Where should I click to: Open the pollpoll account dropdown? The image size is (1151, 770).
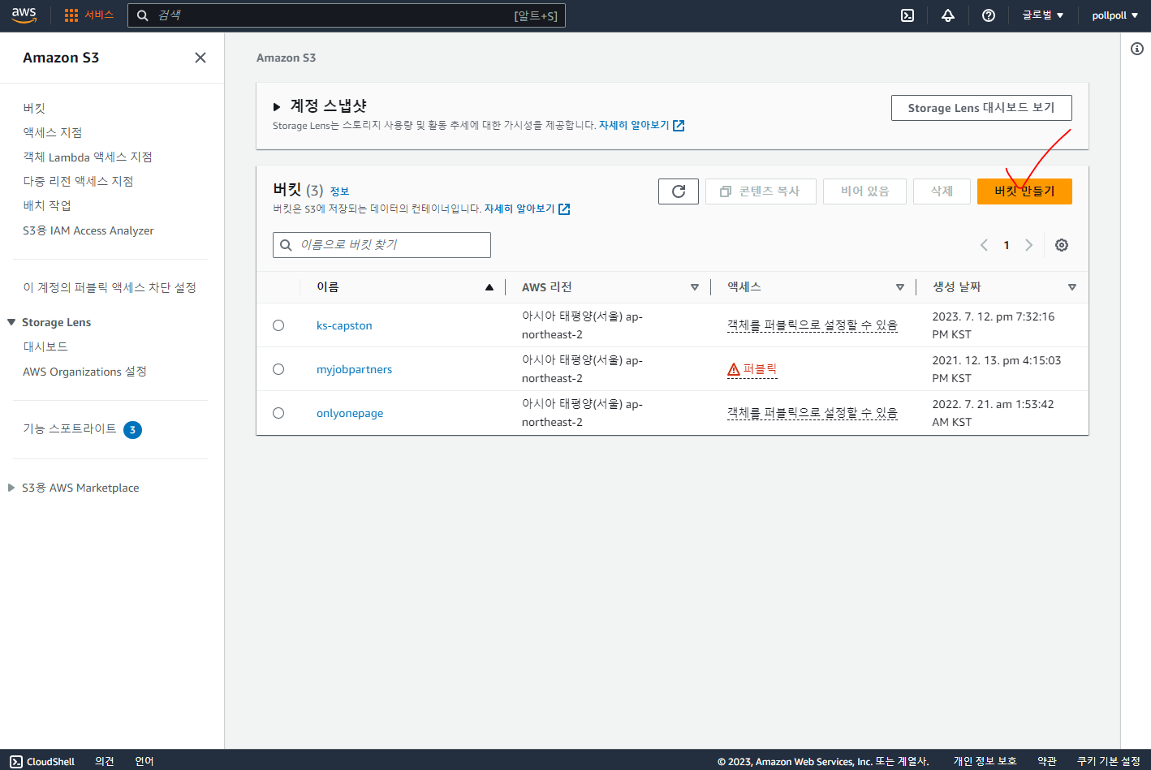[x=1115, y=15]
